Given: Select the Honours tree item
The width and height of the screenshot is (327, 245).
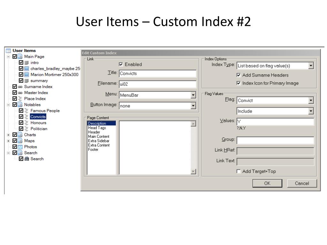Looking at the screenshot, I should [x=38, y=123].
